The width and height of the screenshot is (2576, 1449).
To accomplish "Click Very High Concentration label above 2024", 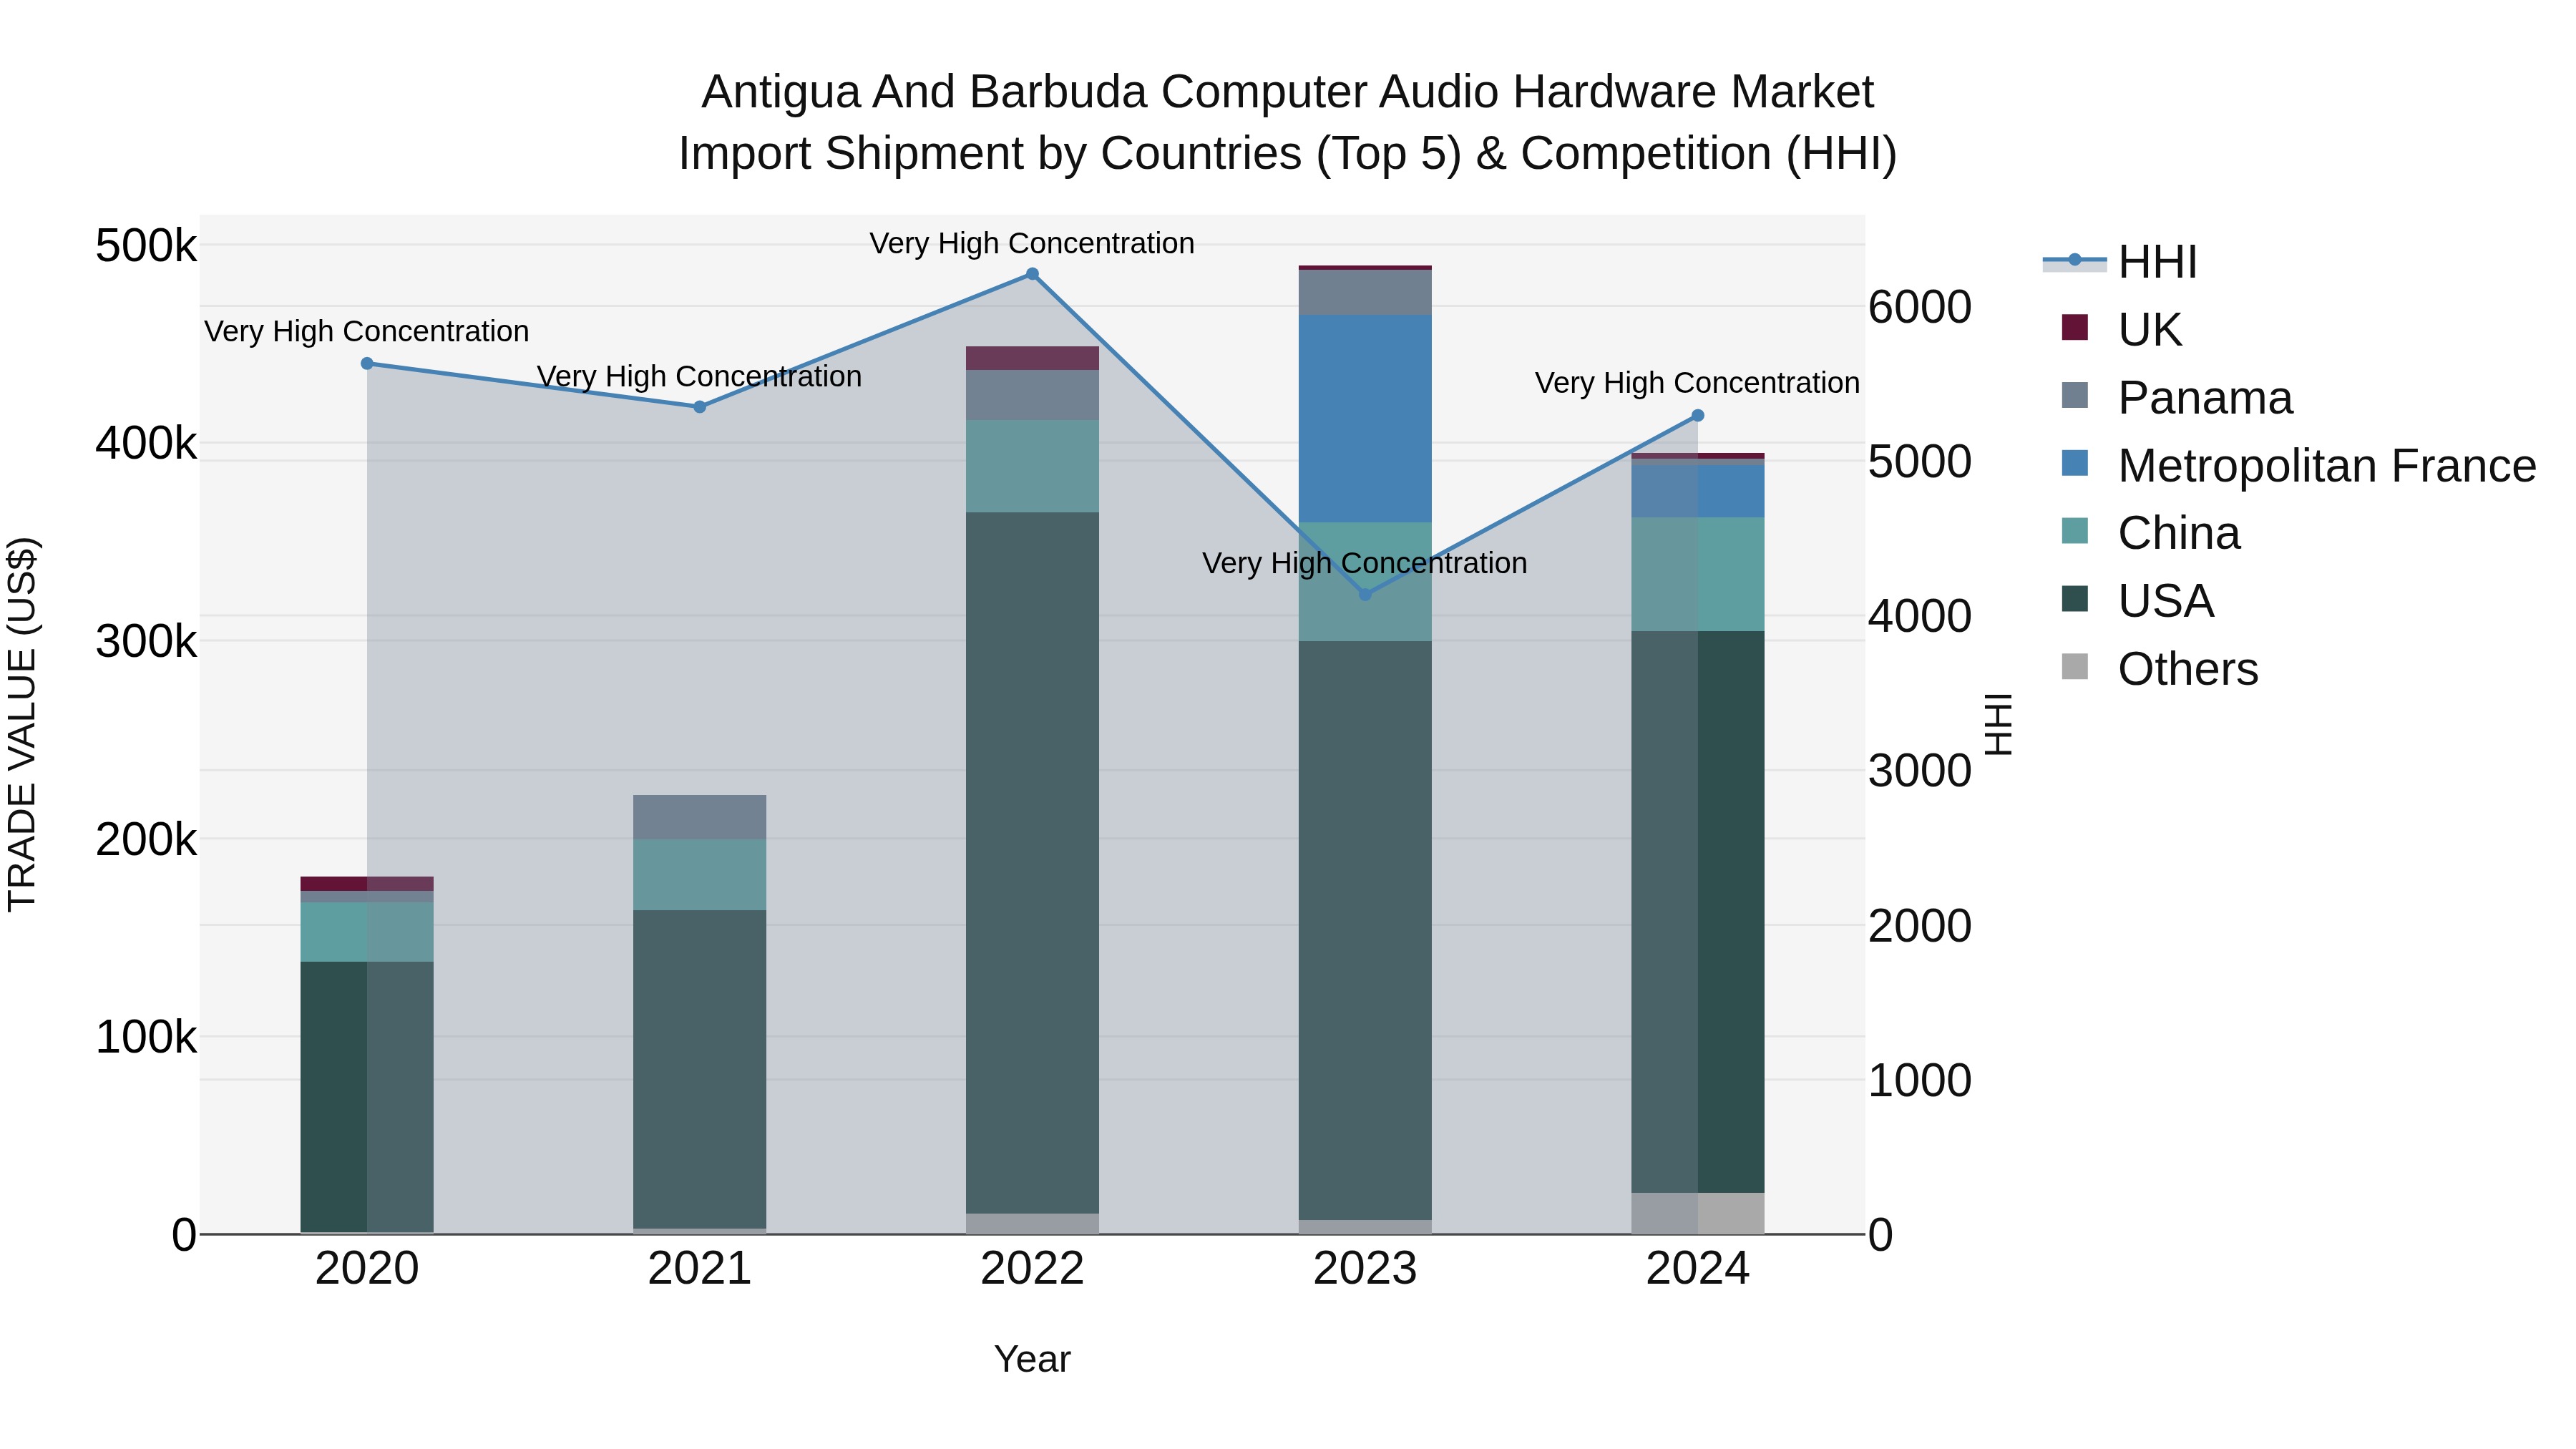I will tap(1698, 383).
